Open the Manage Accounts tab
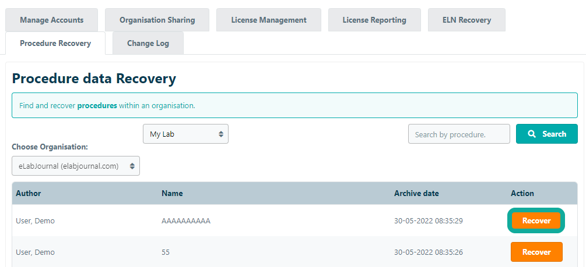Viewport: 586px width, 267px height. tap(51, 20)
